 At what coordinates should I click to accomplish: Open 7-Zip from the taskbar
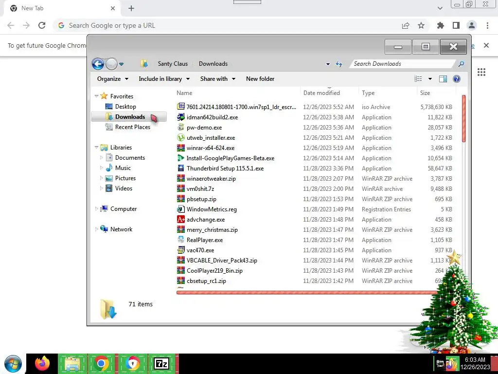point(161,363)
